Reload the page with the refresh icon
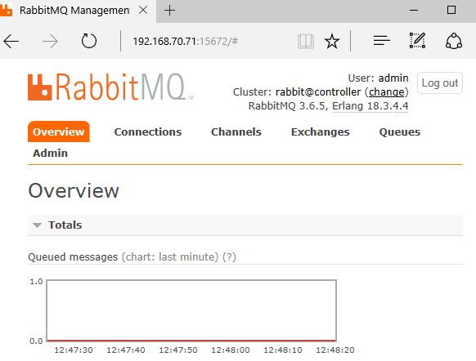 89,41
